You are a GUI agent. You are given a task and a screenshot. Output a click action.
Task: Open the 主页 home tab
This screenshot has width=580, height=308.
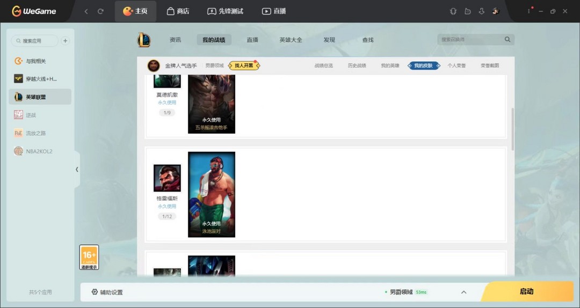[135, 11]
